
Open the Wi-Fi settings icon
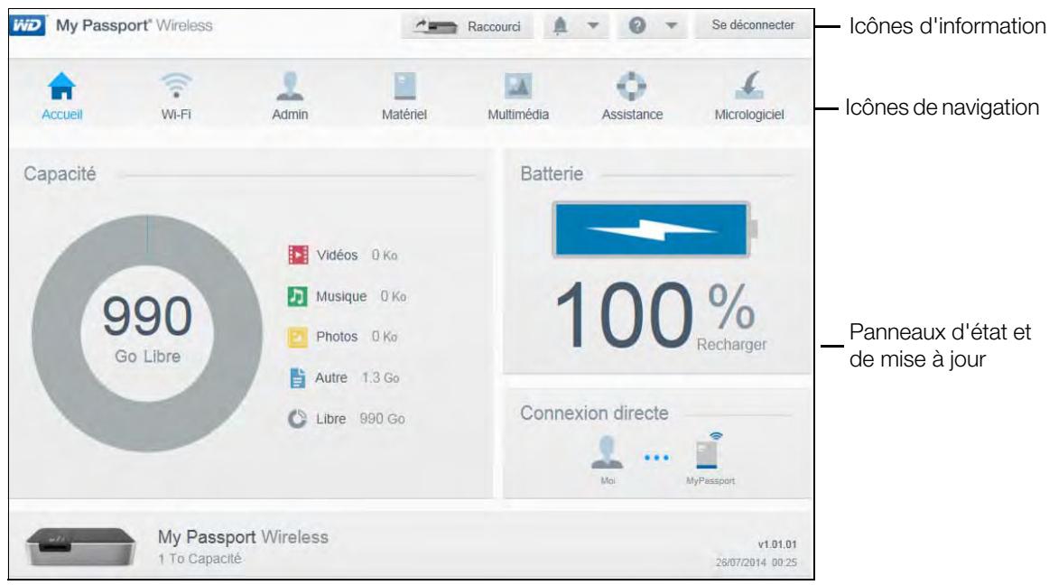pyautogui.click(x=176, y=86)
